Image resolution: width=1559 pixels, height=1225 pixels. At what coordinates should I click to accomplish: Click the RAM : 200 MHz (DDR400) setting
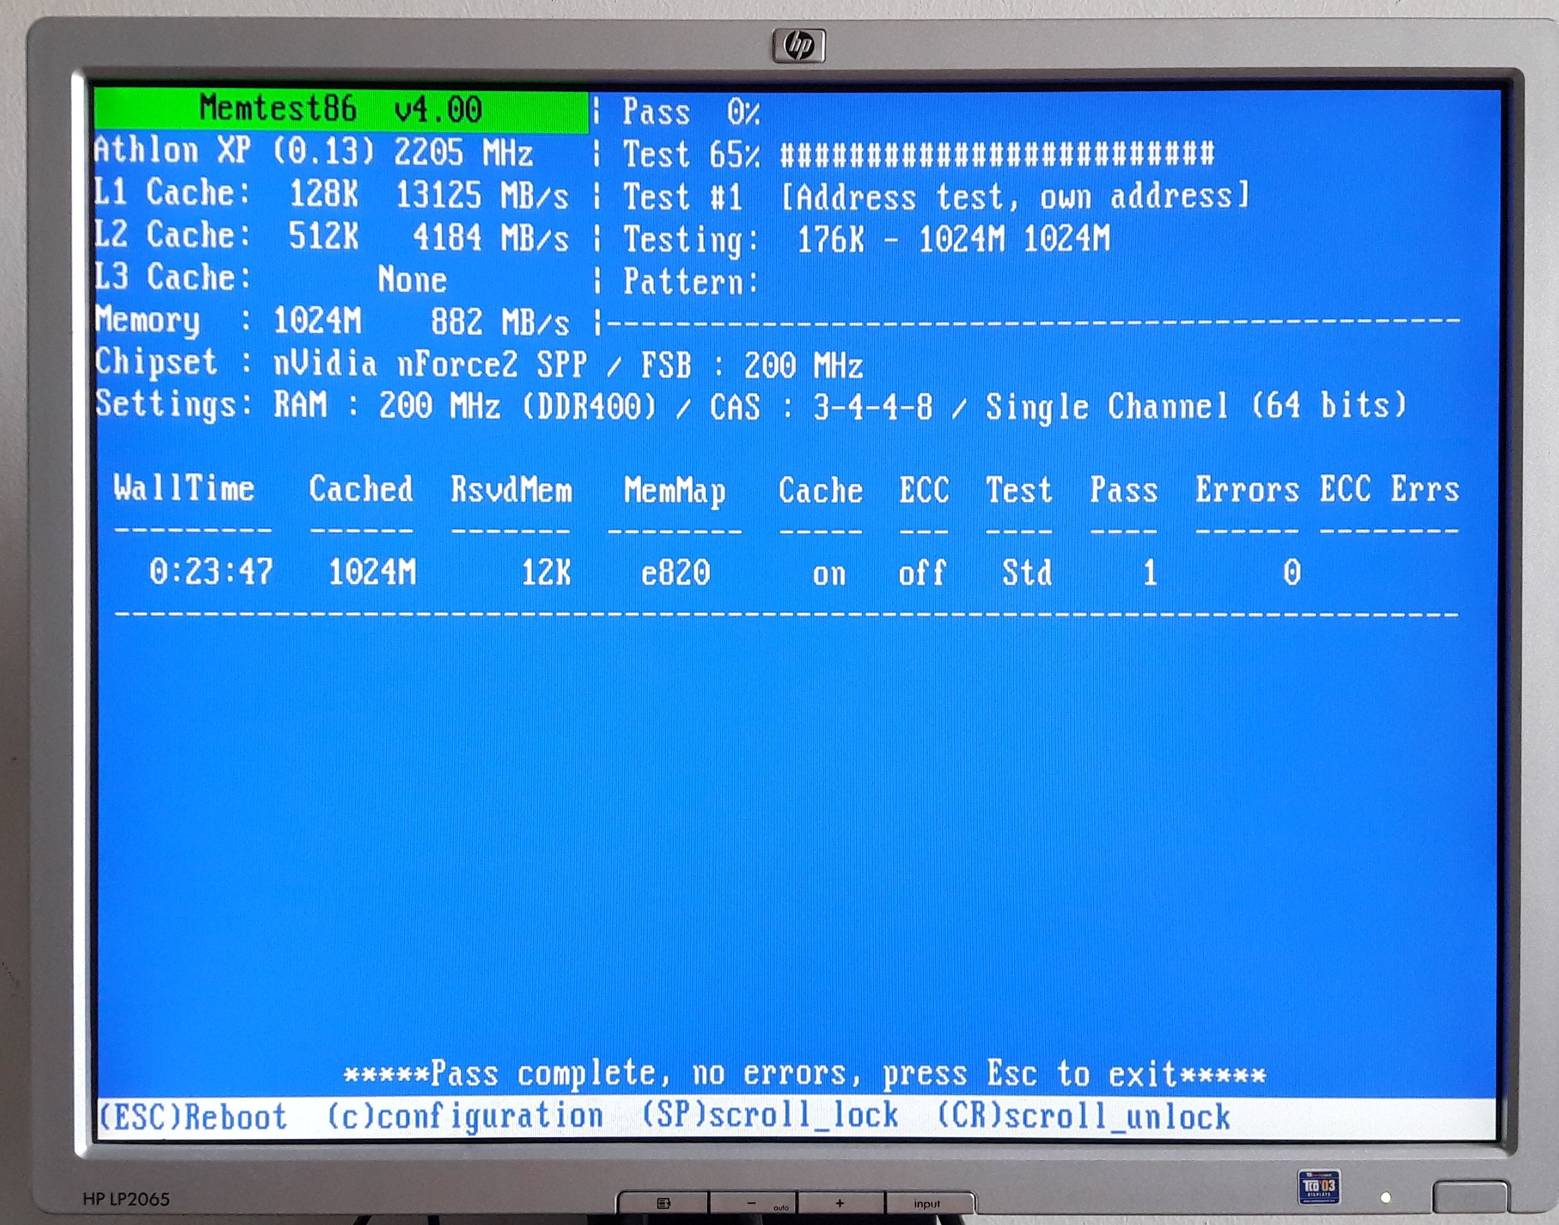[x=465, y=406]
